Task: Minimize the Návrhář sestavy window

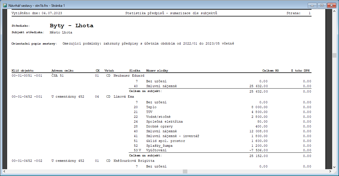Action: (x=313, y=5)
